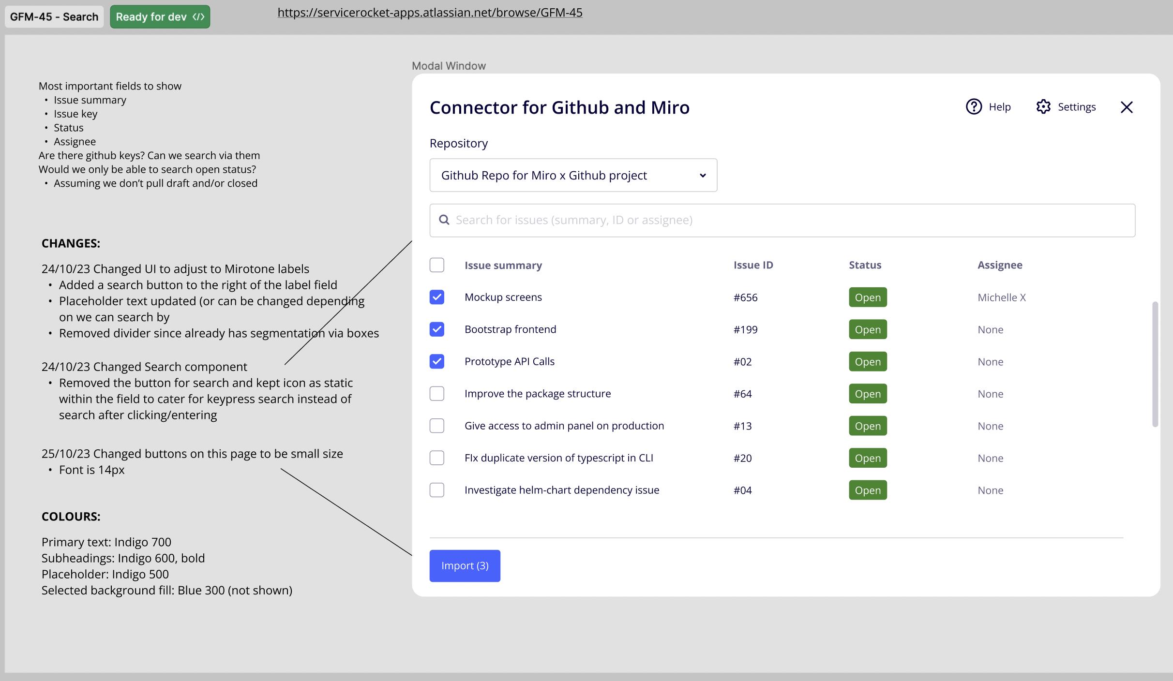Click the Issue summary column header

(x=503, y=265)
